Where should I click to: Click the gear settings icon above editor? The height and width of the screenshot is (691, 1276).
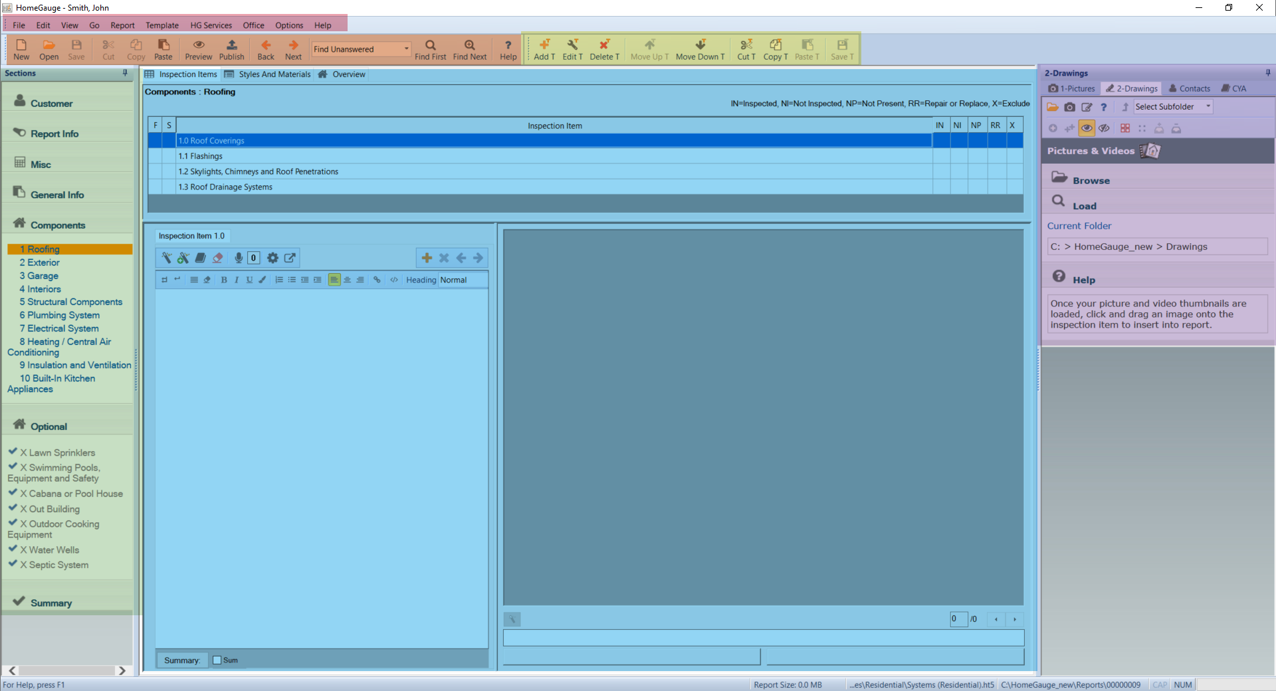272,258
